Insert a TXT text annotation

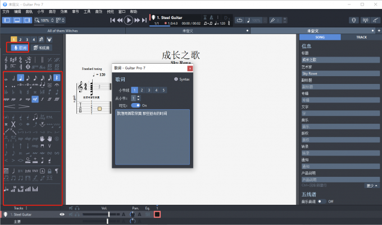(x=35, y=171)
